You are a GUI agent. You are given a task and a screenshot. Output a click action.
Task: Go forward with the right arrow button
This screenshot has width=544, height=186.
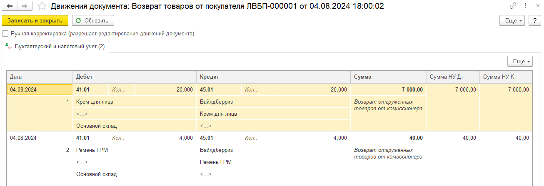coord(24,6)
